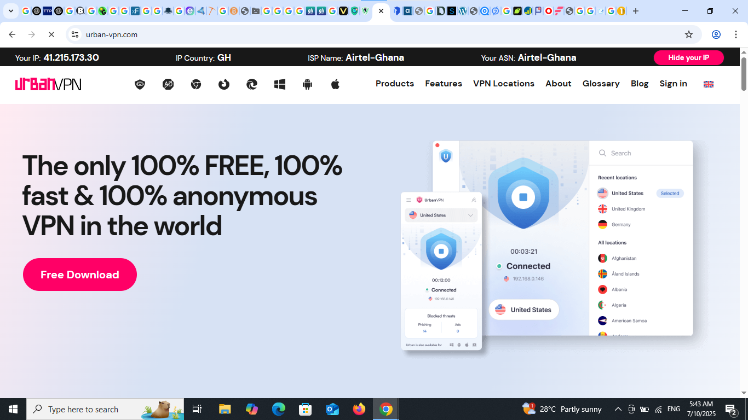
Task: Go back with browser back arrow
Action: pos(12,34)
